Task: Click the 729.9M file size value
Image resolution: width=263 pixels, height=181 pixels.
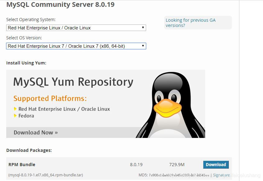Action: click(x=177, y=165)
